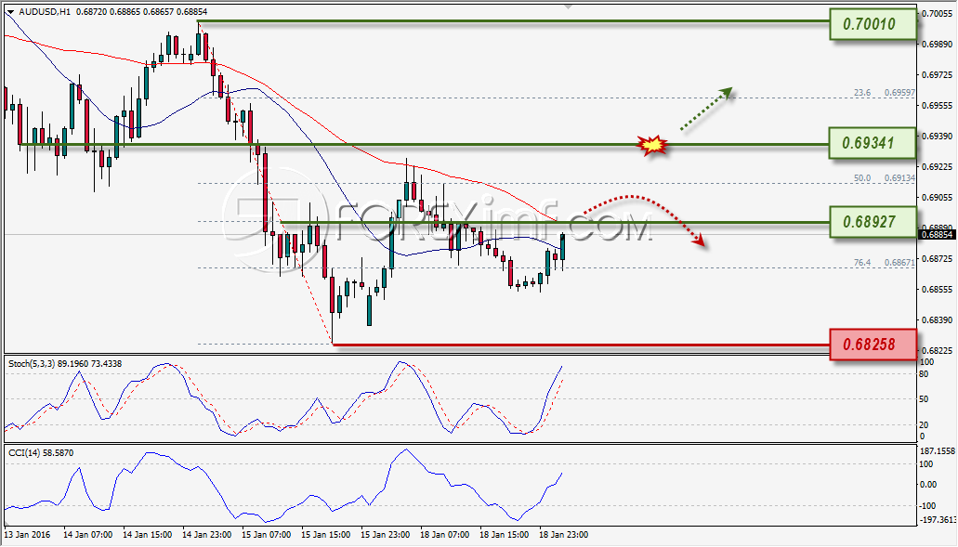Click the 0.69725 price scale value

click(937, 74)
